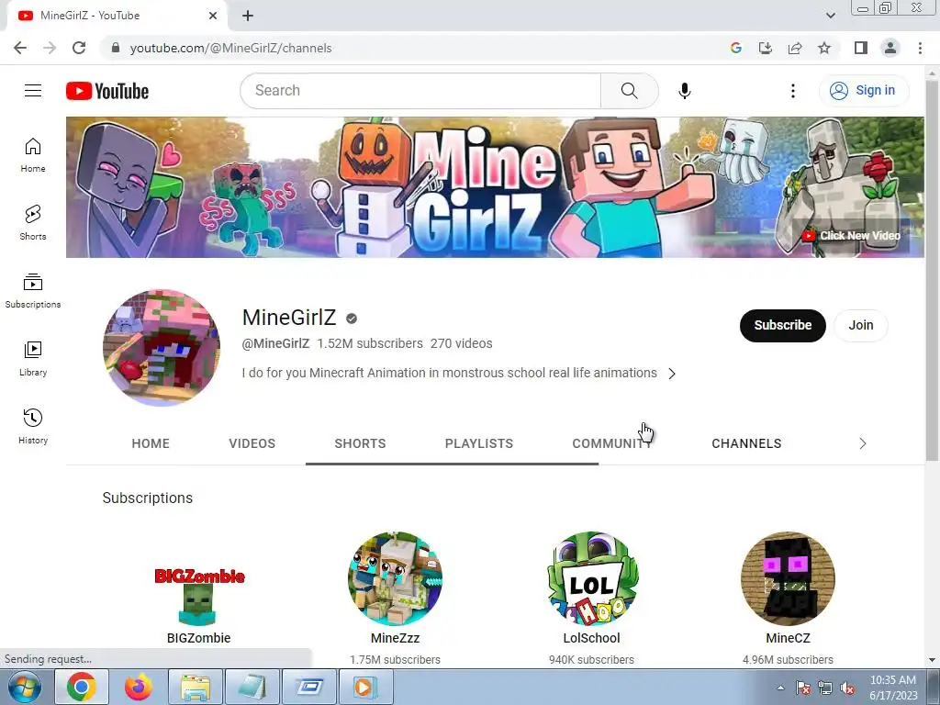This screenshot has width=940, height=705.
Task: Click the YouTube logo
Action: pos(107,91)
